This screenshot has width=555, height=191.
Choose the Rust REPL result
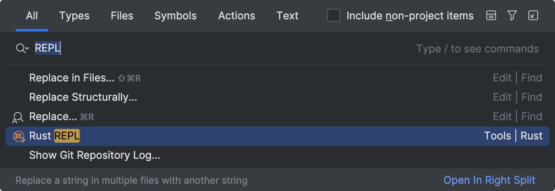pos(277,136)
